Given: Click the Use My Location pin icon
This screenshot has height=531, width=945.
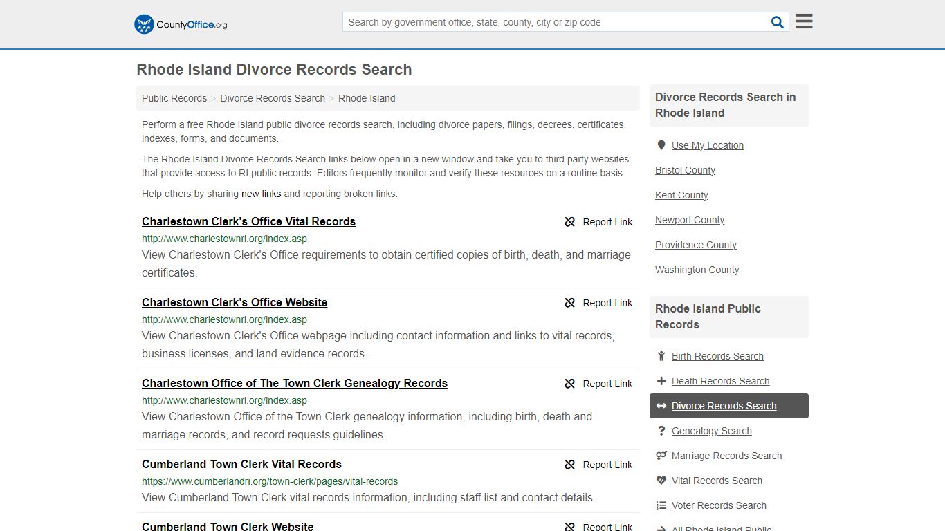Looking at the screenshot, I should (661, 145).
